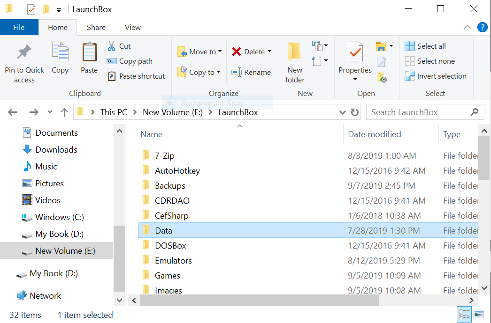Screen dimensions: 491x323
Task: Expand the Delete options arrow
Action: coord(269,51)
